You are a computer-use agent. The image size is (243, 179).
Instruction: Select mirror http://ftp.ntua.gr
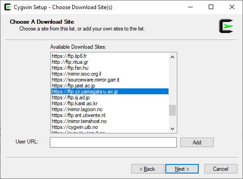pyautogui.click(x=110, y=62)
